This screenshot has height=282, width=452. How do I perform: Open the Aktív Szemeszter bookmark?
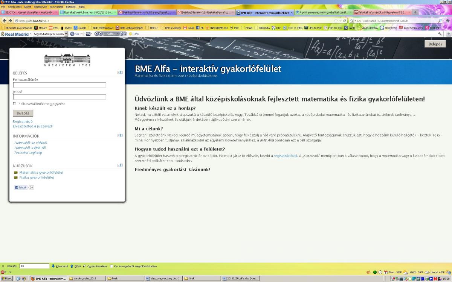click(x=411, y=27)
